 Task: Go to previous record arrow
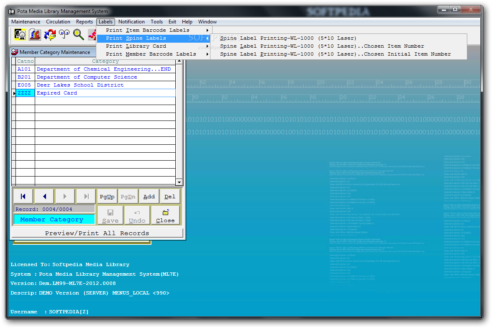point(44,197)
